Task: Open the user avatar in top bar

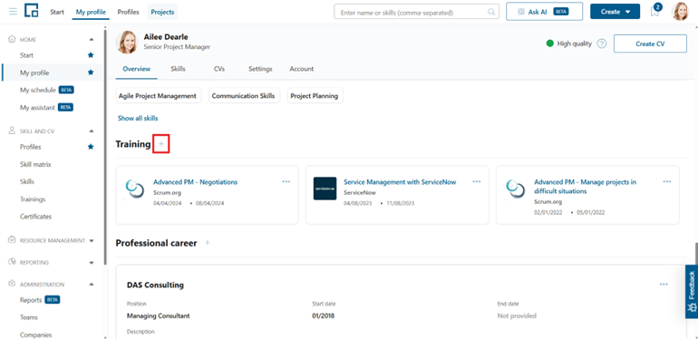Action: pyautogui.click(x=680, y=12)
